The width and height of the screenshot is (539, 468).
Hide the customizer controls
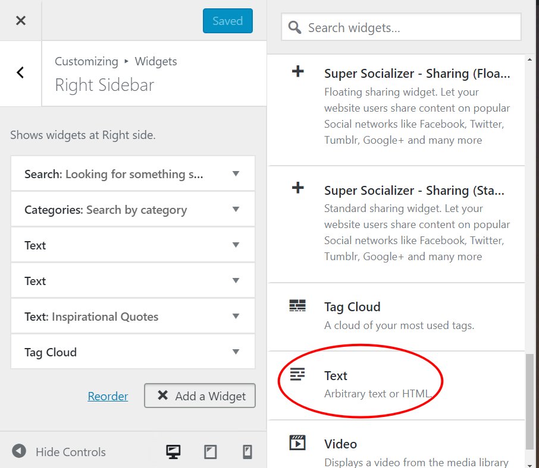coord(59,451)
